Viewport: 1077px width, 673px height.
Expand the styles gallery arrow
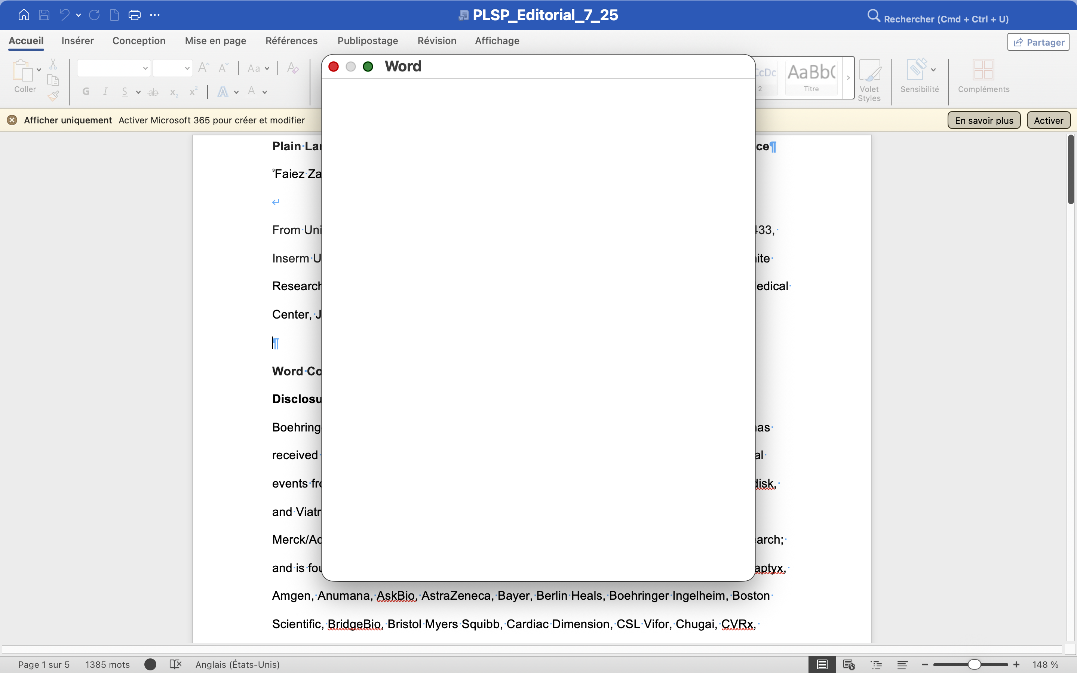[x=848, y=77]
